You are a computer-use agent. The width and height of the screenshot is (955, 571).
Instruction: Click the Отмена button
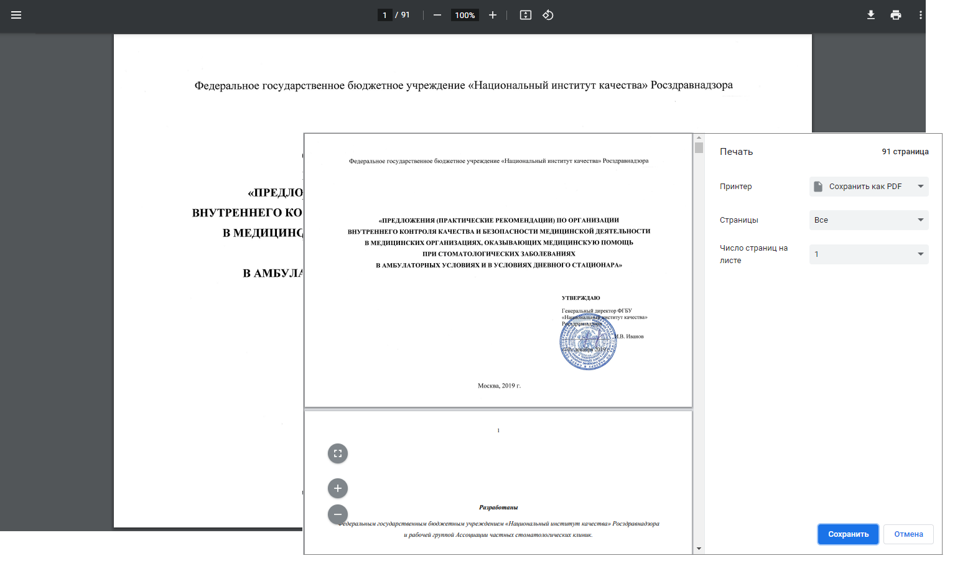(x=908, y=534)
